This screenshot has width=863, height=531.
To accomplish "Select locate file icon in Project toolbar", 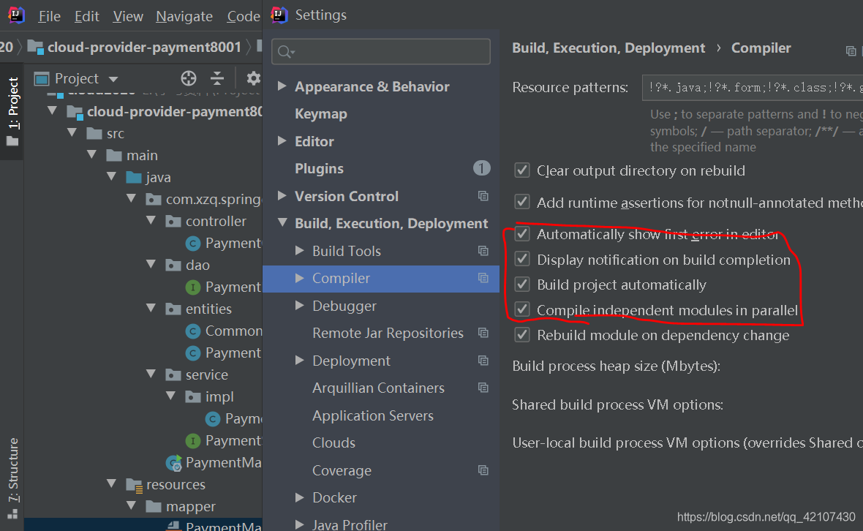I will [x=188, y=78].
